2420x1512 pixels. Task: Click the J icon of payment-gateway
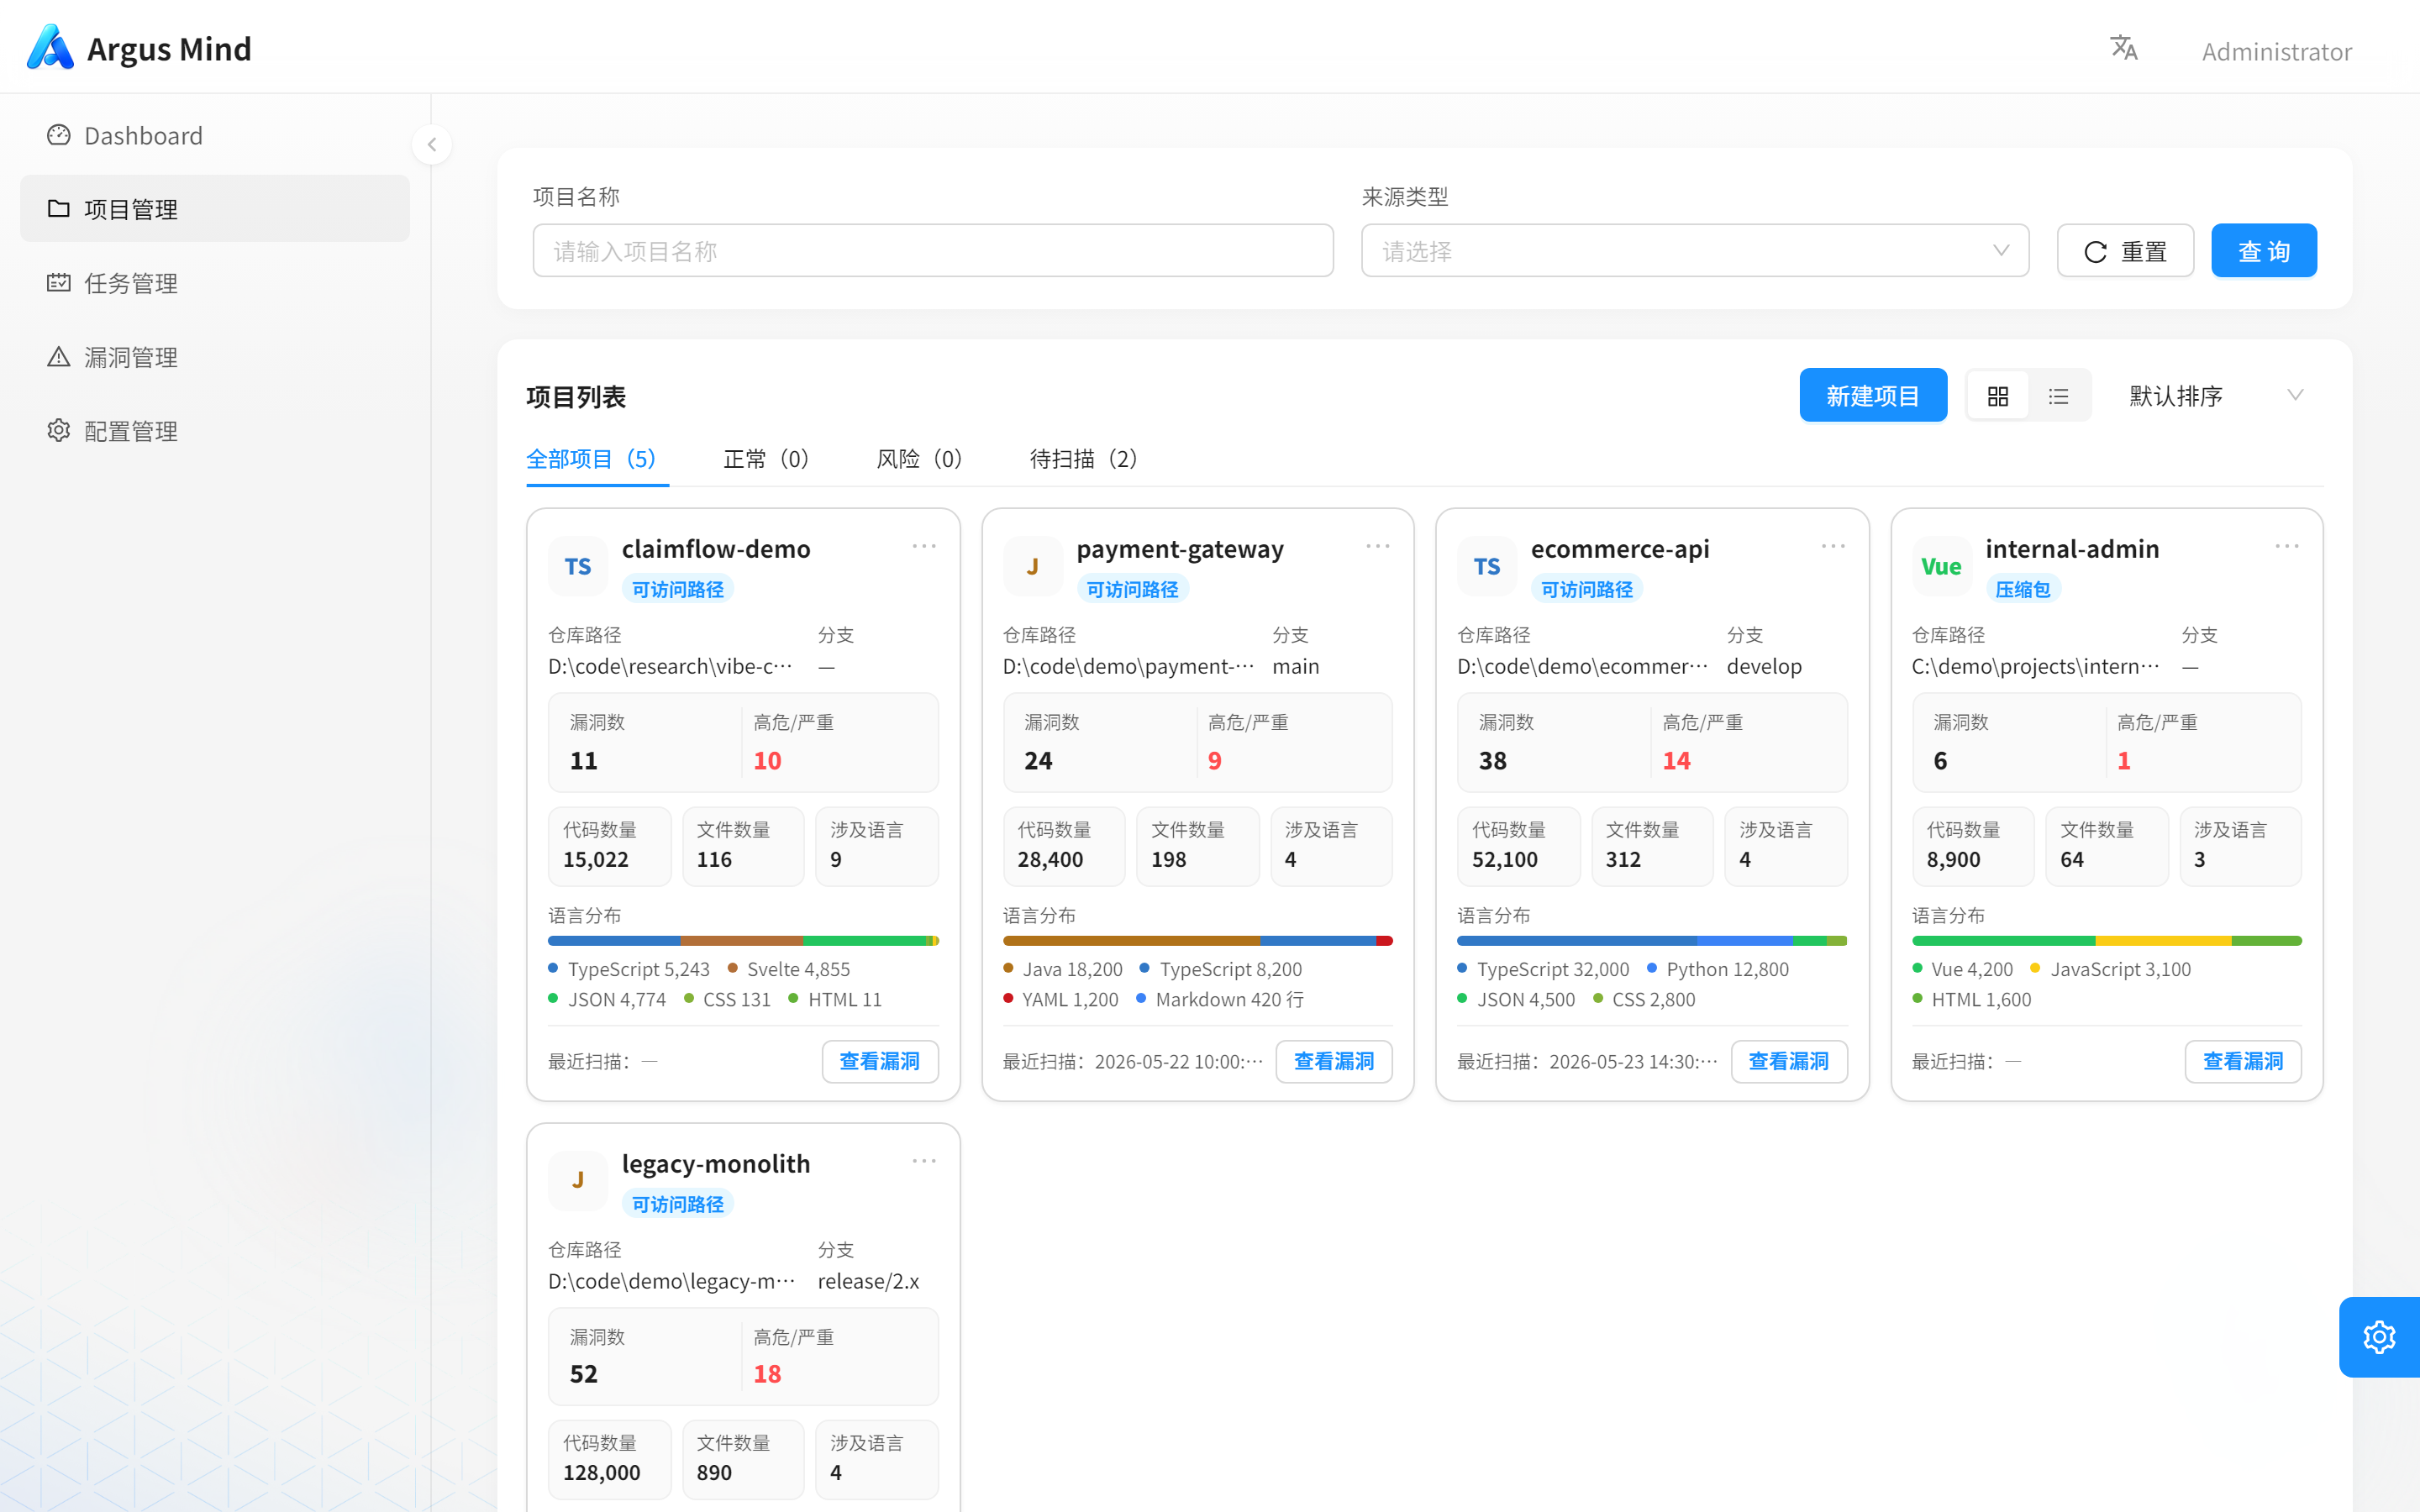coord(1032,566)
